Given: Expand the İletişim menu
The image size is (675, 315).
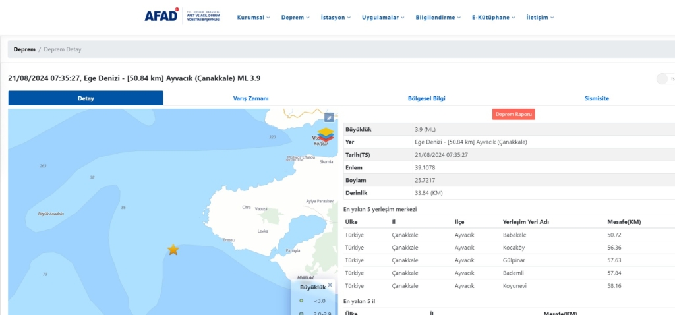Looking at the screenshot, I should pyautogui.click(x=540, y=18).
